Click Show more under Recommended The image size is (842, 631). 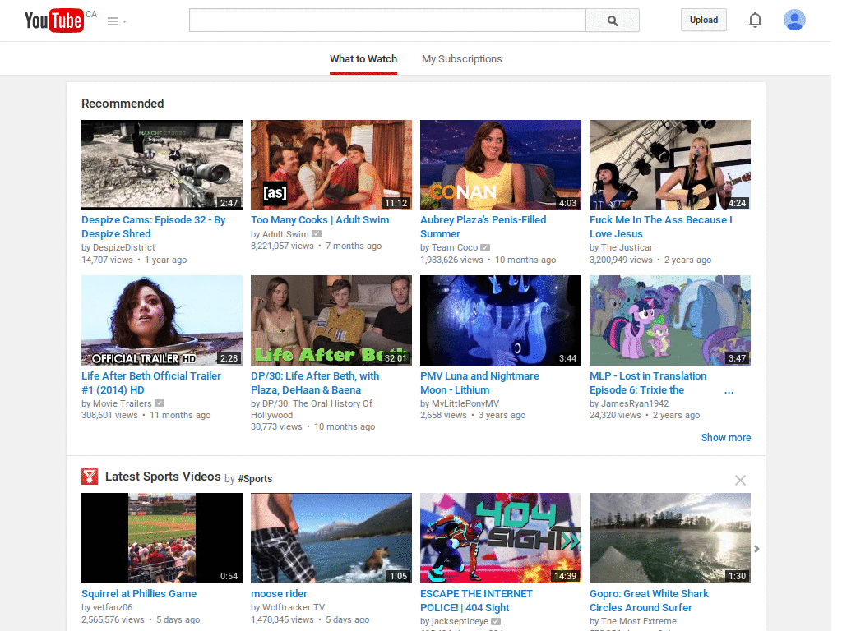(x=726, y=438)
